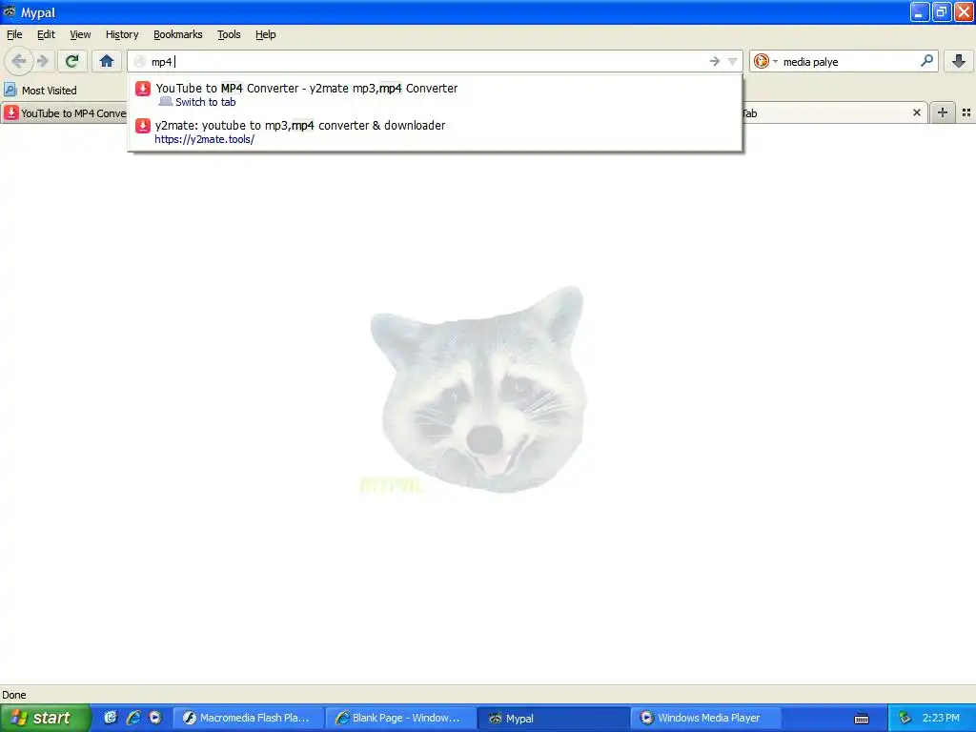Show all tabs grid button

[x=966, y=112]
